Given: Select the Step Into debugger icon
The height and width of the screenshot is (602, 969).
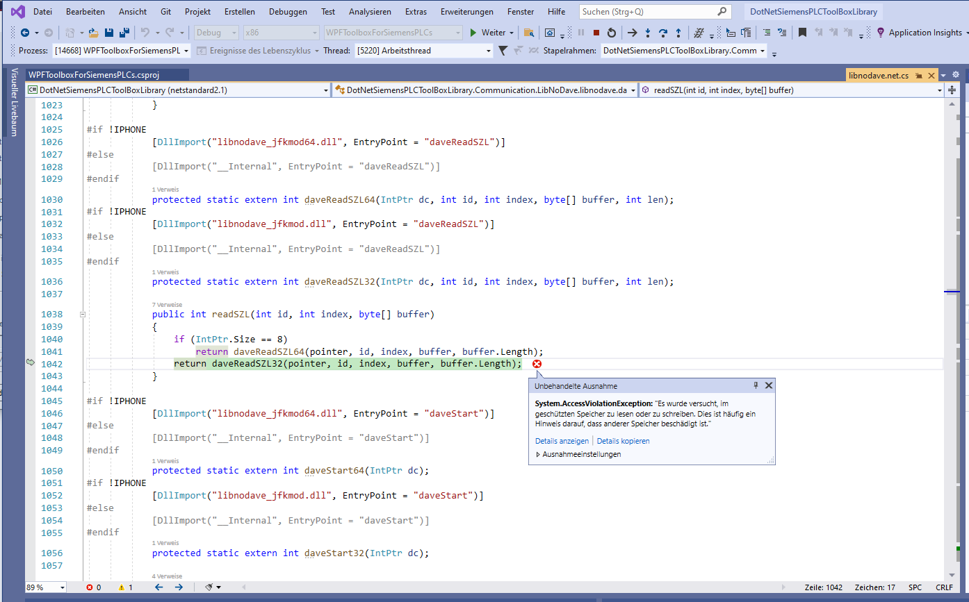Looking at the screenshot, I should (648, 32).
